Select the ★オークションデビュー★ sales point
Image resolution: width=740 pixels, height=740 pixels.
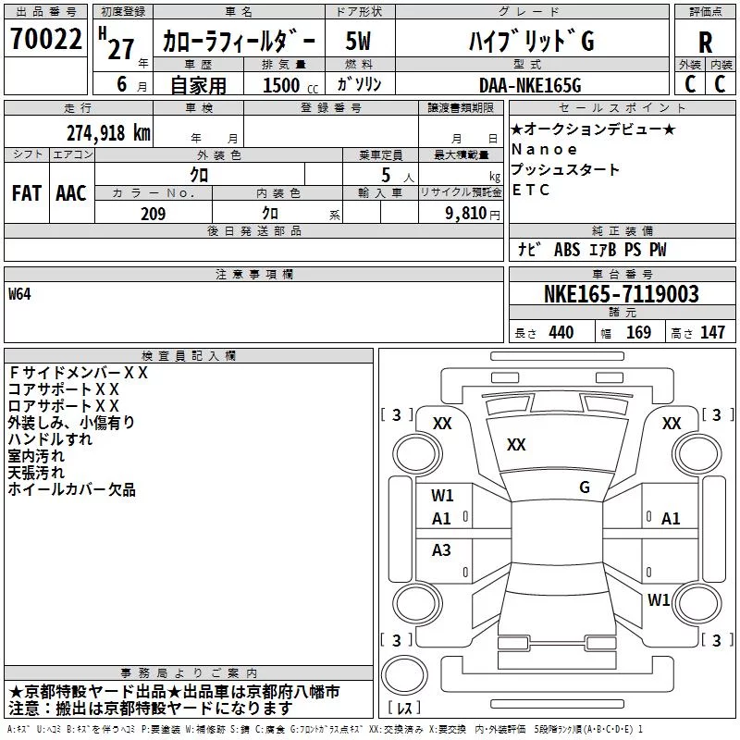point(593,129)
